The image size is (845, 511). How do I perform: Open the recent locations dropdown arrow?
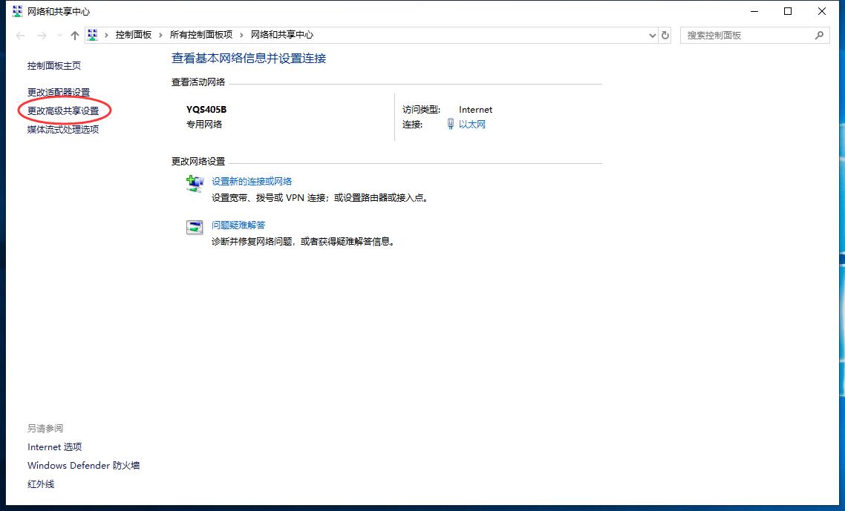click(x=59, y=36)
